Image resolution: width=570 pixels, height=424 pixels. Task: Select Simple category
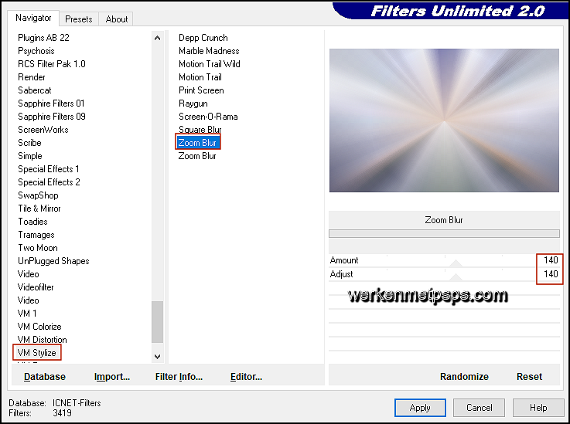coord(30,156)
